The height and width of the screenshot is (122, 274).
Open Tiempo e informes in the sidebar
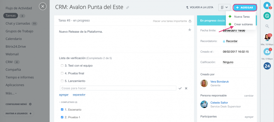click(x=20, y=77)
